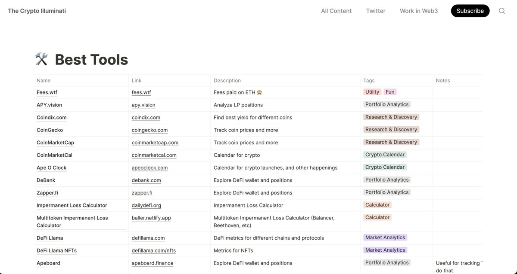Screen dimensions: 517x274
Task: Open the CoinGecko row name
Action: click(x=50, y=130)
